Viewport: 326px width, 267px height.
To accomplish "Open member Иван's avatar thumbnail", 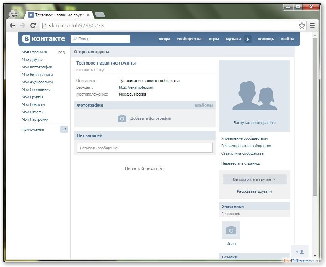I will coord(231,230).
